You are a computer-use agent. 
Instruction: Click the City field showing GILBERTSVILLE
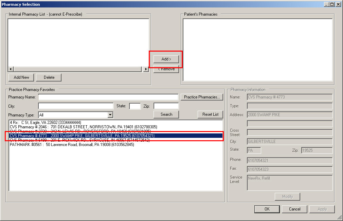pos(290,142)
